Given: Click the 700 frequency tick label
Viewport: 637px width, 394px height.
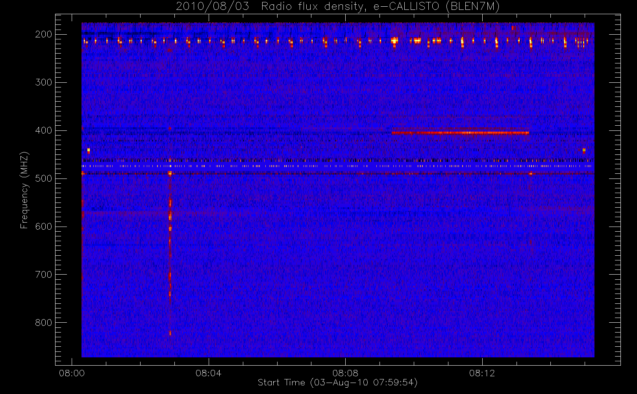Looking at the screenshot, I should [44, 275].
